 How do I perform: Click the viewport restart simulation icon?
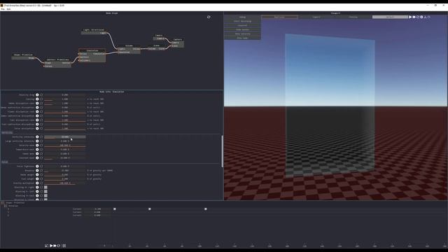coord(418,17)
